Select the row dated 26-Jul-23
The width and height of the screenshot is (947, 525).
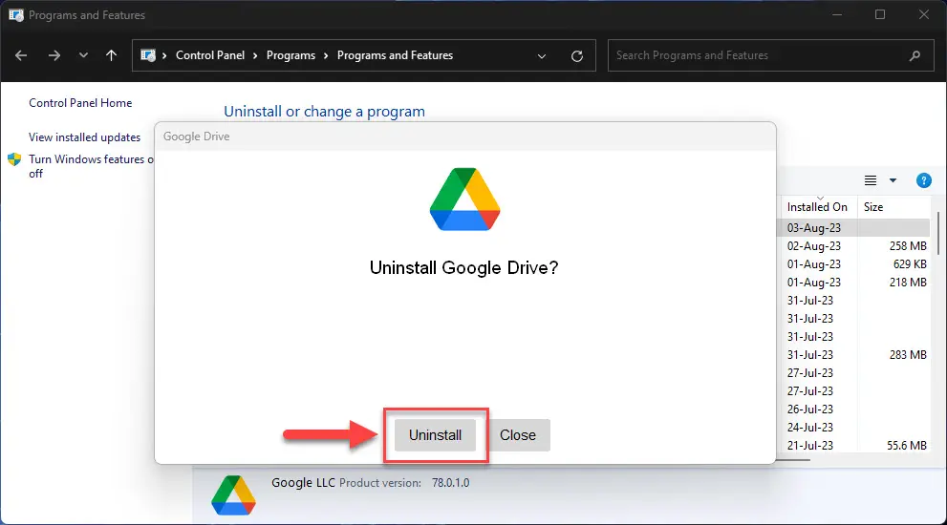pos(852,409)
